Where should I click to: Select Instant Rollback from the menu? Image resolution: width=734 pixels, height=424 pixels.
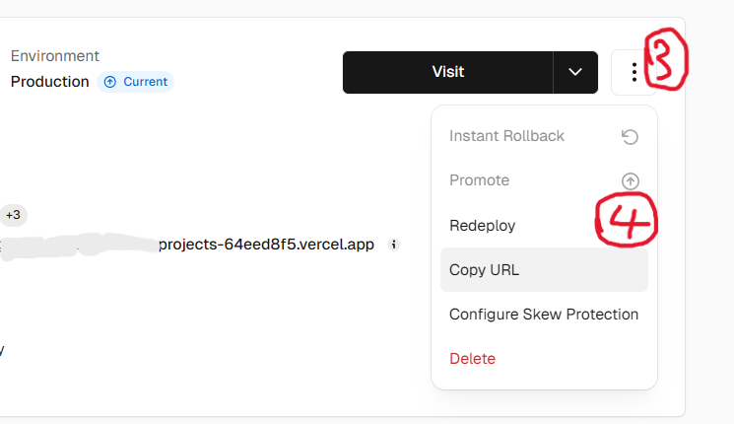(506, 136)
